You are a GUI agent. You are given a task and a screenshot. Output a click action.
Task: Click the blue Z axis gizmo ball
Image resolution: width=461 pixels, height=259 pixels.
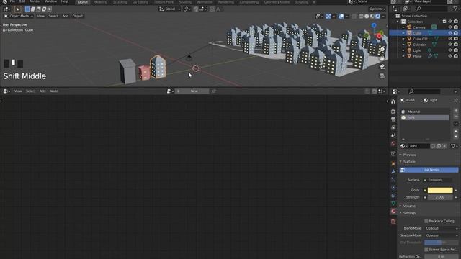point(374,26)
